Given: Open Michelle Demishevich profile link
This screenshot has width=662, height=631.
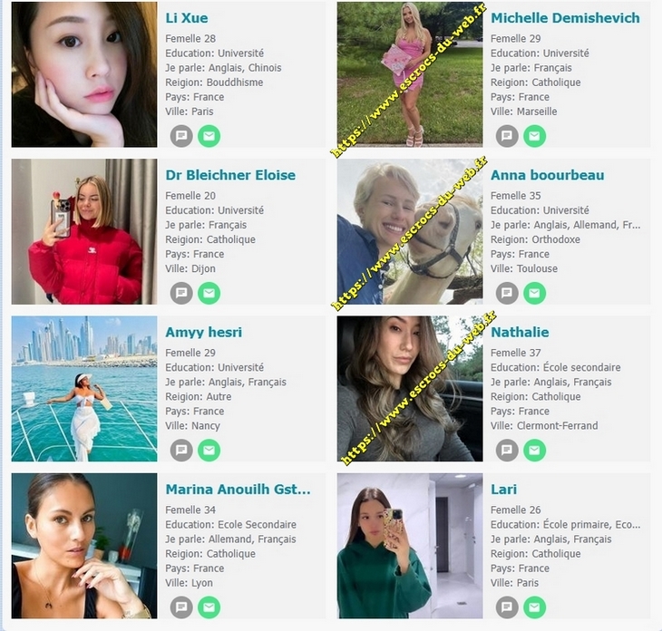Looking at the screenshot, I should [x=565, y=18].
